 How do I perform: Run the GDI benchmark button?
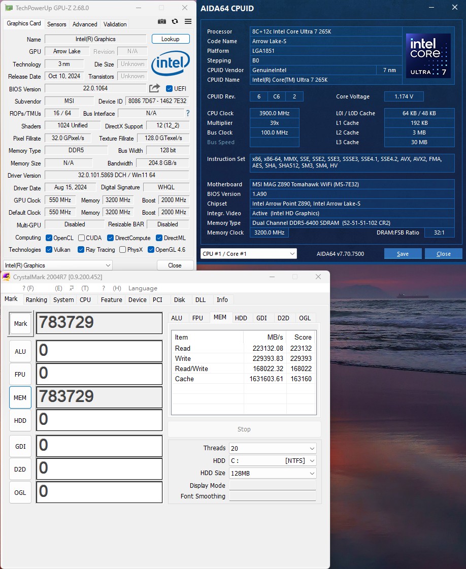(20, 446)
